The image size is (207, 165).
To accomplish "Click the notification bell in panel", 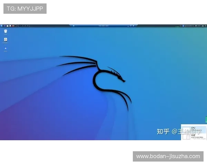I will tap(196, 26).
